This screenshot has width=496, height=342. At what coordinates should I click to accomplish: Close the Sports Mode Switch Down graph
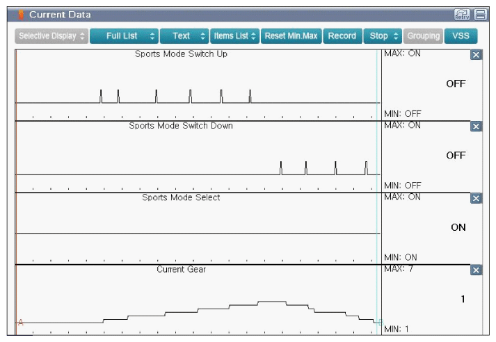(x=476, y=127)
